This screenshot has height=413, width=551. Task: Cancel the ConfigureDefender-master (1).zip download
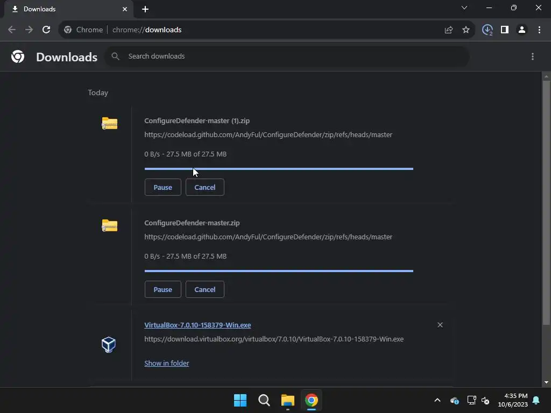coord(205,187)
